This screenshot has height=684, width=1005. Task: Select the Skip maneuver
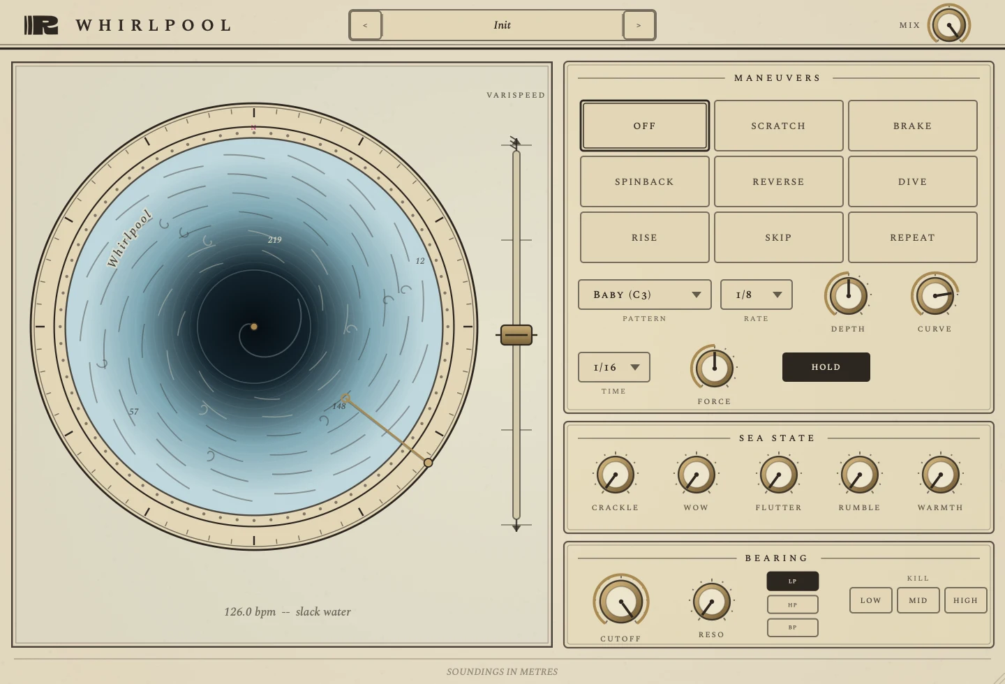pos(779,237)
